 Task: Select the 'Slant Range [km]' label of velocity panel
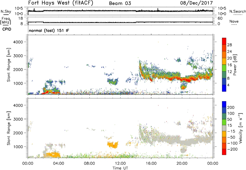pyautogui.click(x=9, y=128)
